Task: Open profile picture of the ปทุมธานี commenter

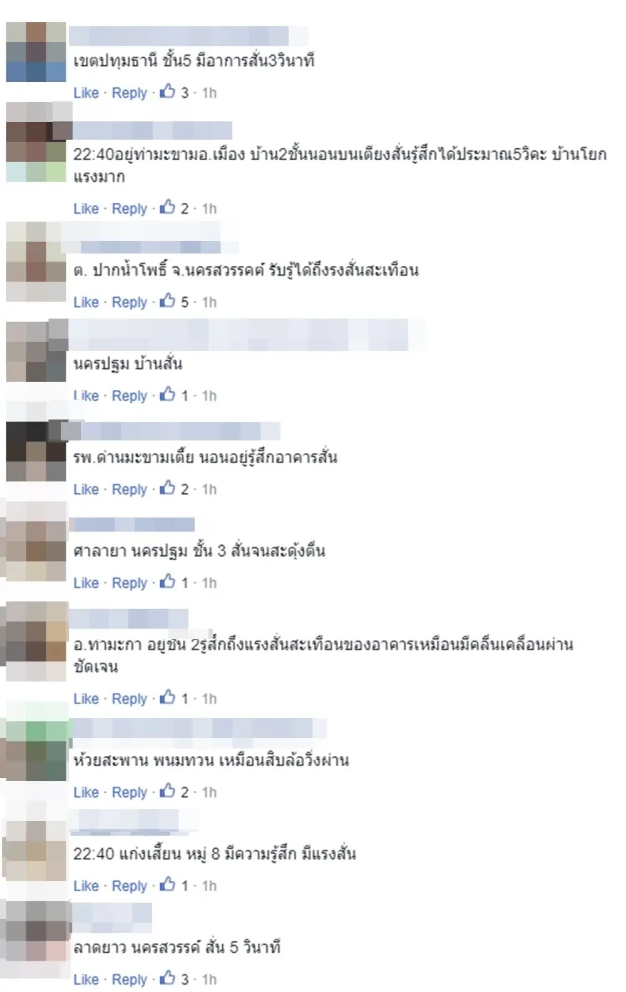Action: (36, 51)
